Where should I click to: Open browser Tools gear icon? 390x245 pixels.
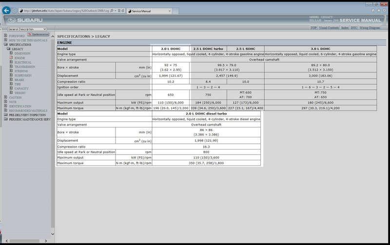coord(385,10)
